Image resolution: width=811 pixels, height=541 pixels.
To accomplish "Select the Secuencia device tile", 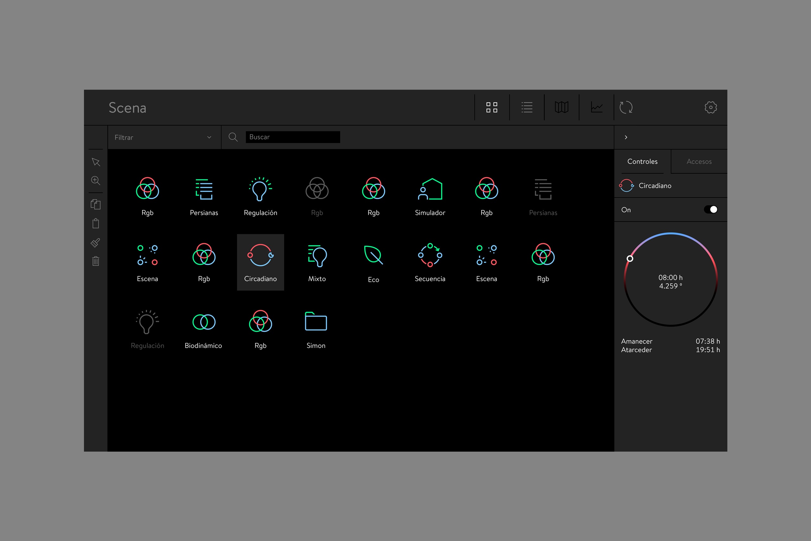I will coord(430,262).
